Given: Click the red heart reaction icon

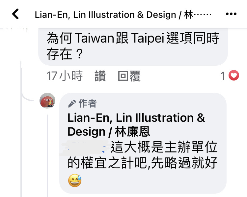Looking at the screenshot, I should pos(234,75).
